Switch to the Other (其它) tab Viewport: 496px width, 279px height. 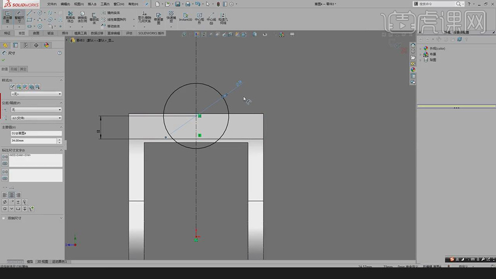[24, 69]
